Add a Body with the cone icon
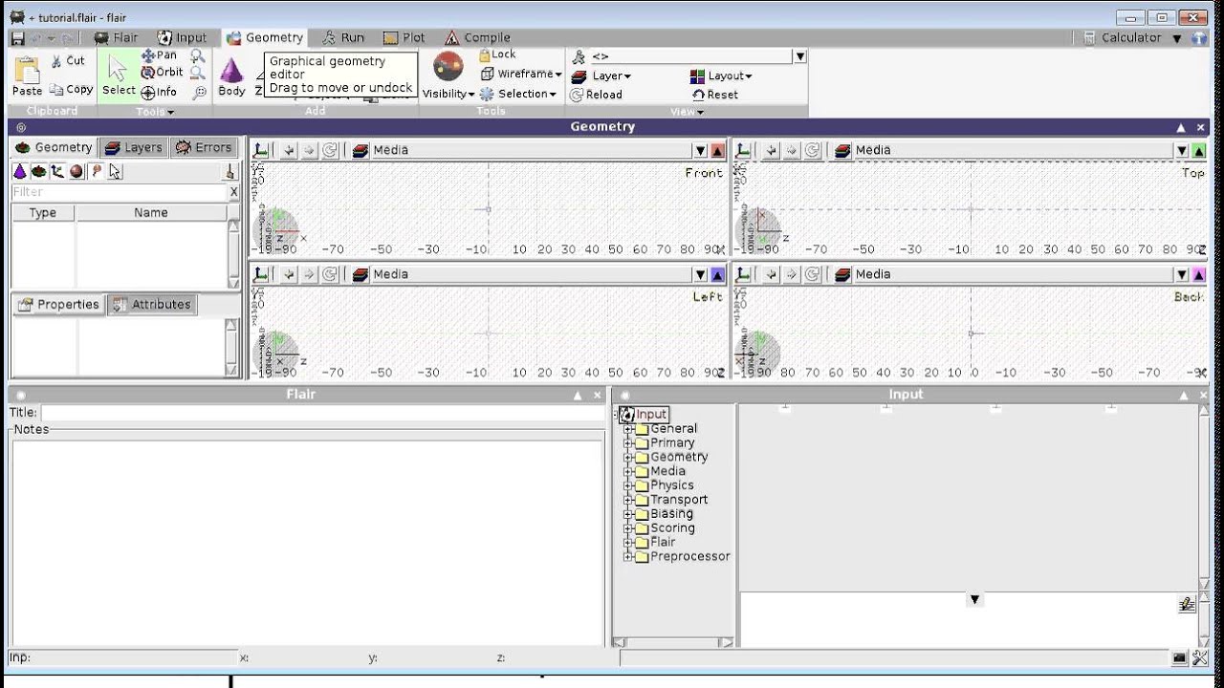 pos(231,76)
